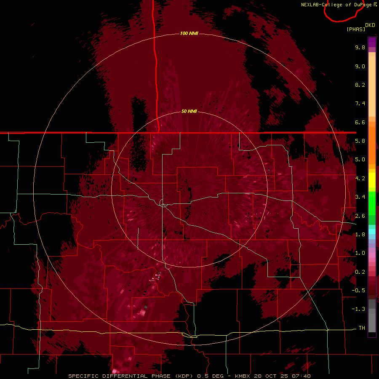Click the bright pink KDP echo at bottom edge

click(x=115, y=371)
